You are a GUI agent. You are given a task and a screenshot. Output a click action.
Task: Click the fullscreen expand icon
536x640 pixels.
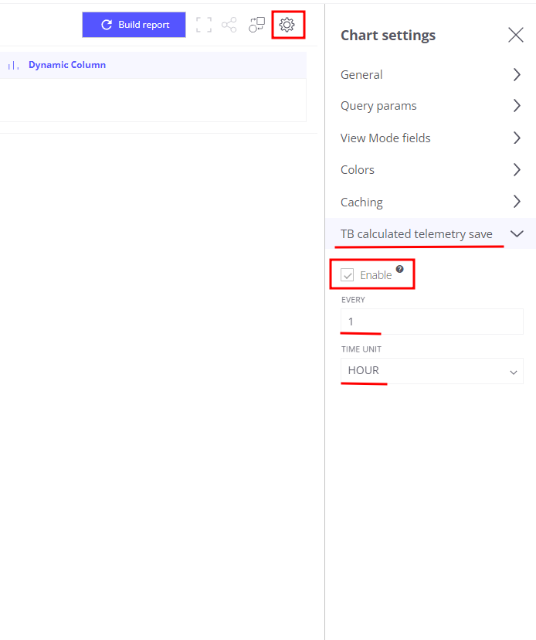(204, 25)
